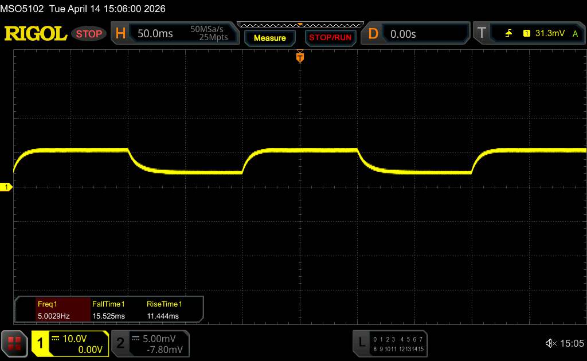587x361 pixels.
Task: Select the orange trigger position T marker
Action: (x=300, y=57)
